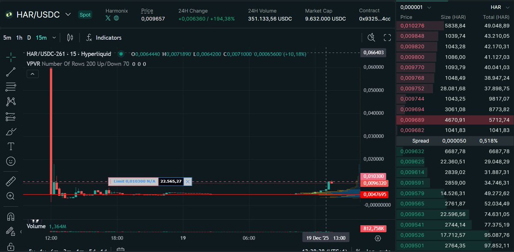Viewport: 514px width, 252px height.
Task: Select bid price 0,009625 row
Action: (x=454, y=162)
